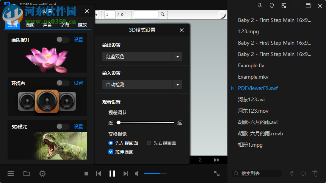Click the footprint history icon

tap(315, 174)
